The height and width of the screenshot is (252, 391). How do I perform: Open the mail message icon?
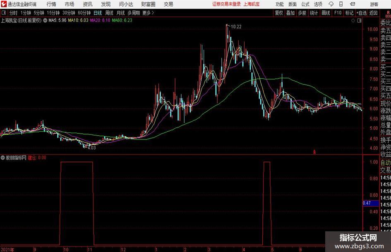(x=353, y=4)
